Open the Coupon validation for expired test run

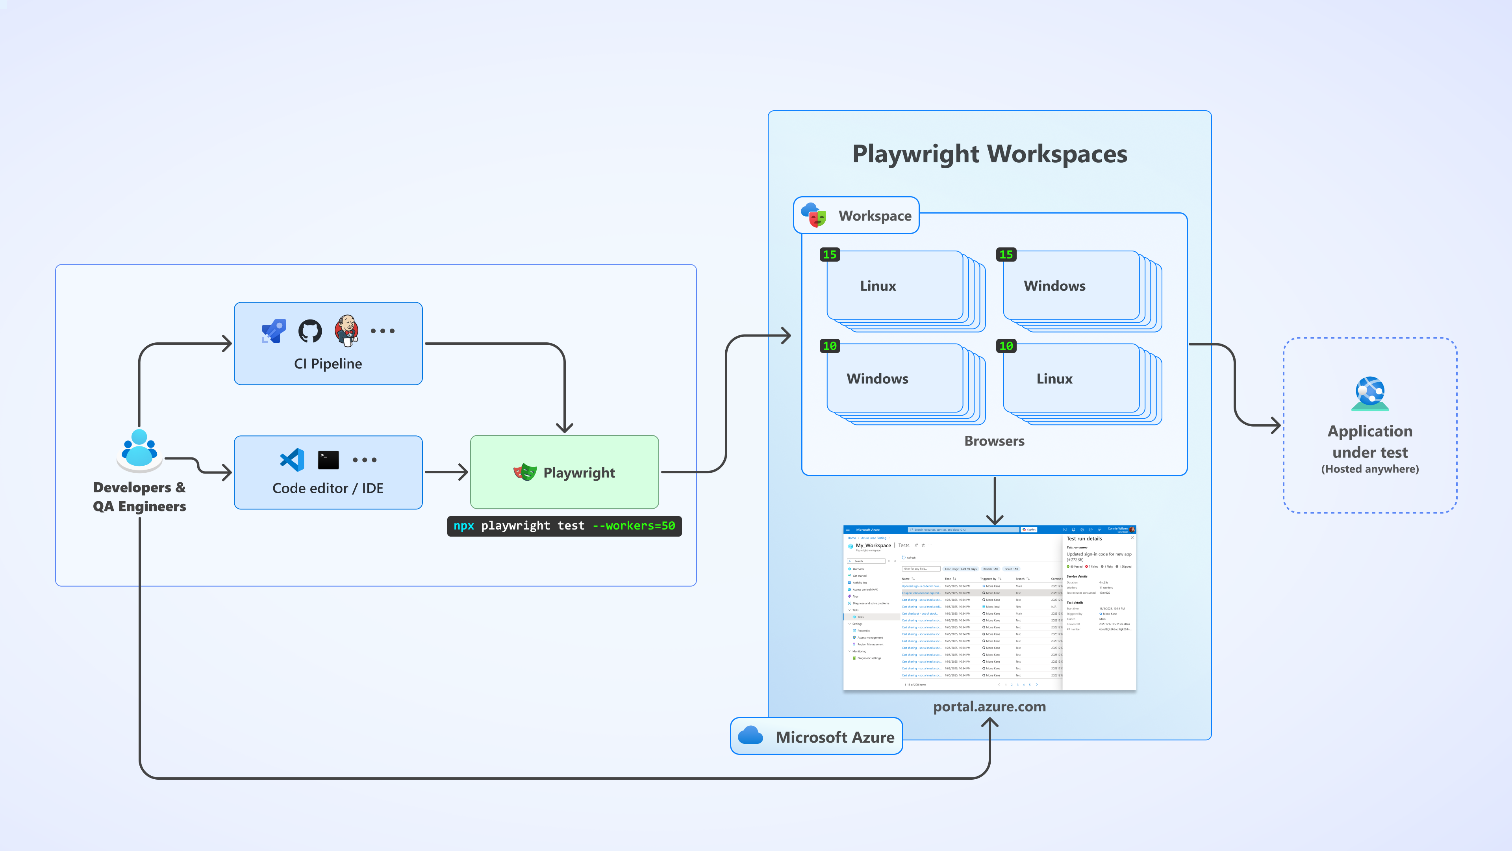pyautogui.click(x=921, y=593)
